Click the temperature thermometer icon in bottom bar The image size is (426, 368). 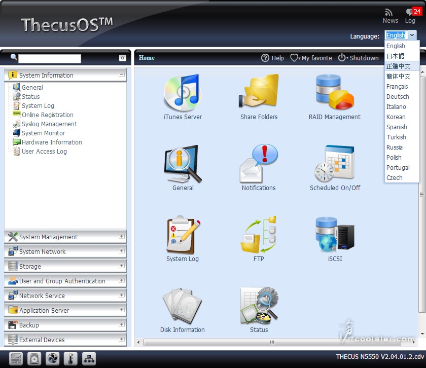[x=70, y=358]
